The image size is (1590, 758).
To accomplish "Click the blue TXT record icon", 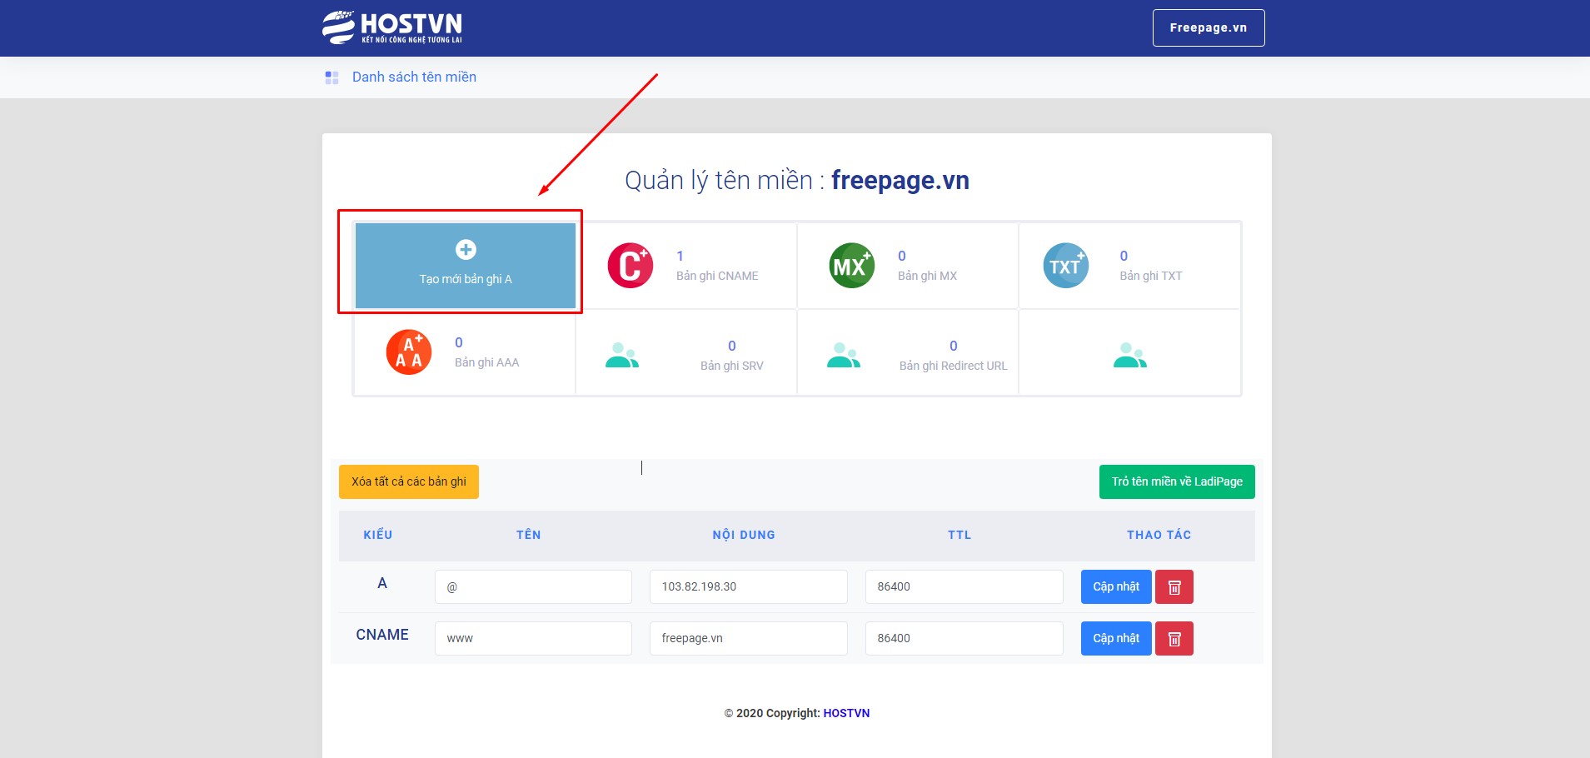I will (x=1066, y=266).
